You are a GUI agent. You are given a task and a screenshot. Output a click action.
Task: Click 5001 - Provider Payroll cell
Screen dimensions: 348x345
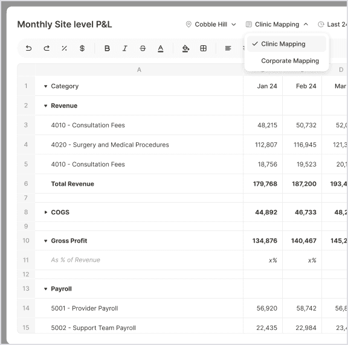coord(139,308)
